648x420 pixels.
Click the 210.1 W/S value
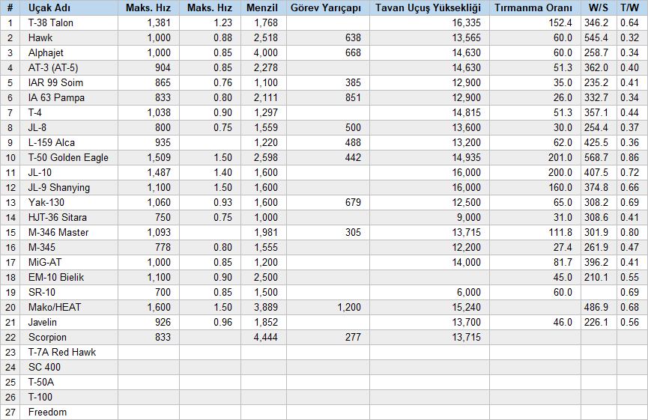tap(596, 277)
